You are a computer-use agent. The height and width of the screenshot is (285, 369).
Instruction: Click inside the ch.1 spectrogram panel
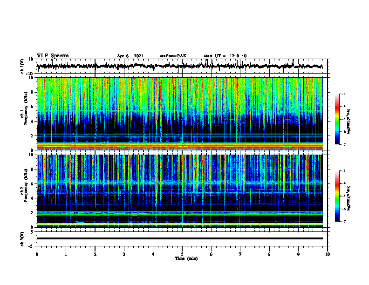tap(179, 114)
